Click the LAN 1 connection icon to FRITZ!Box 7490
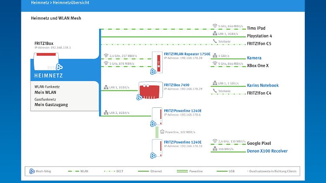Viewport: 326px width, 183px height. [106, 87]
